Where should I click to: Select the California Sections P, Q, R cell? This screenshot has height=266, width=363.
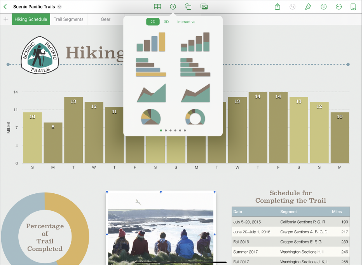304,222
